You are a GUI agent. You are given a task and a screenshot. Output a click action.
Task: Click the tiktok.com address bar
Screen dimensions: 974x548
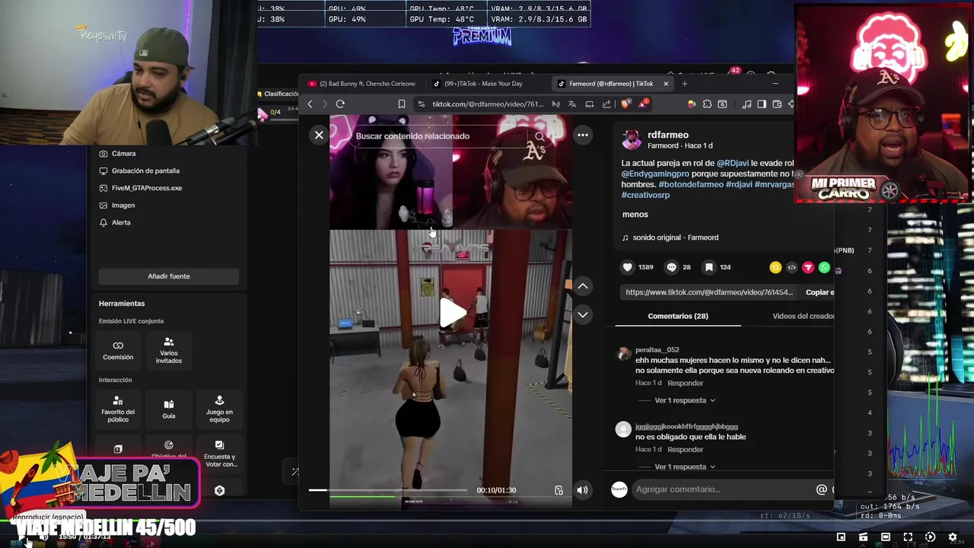487,104
